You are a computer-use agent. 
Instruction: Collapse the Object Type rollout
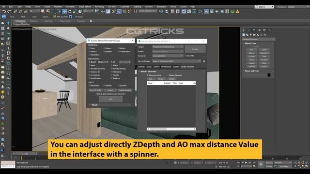pos(250,43)
